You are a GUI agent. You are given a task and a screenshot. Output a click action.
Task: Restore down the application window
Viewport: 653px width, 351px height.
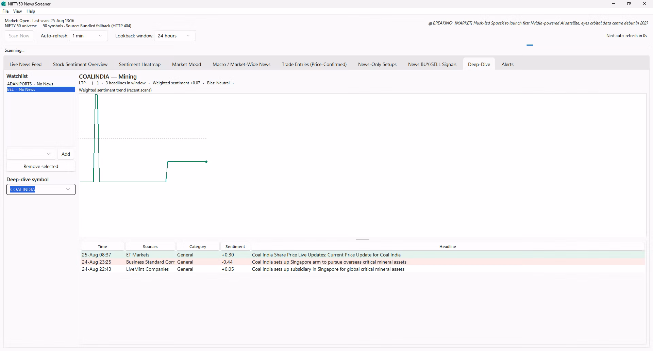click(629, 4)
